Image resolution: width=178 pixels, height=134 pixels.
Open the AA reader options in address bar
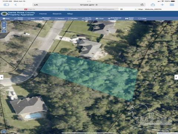(x=36, y=5)
